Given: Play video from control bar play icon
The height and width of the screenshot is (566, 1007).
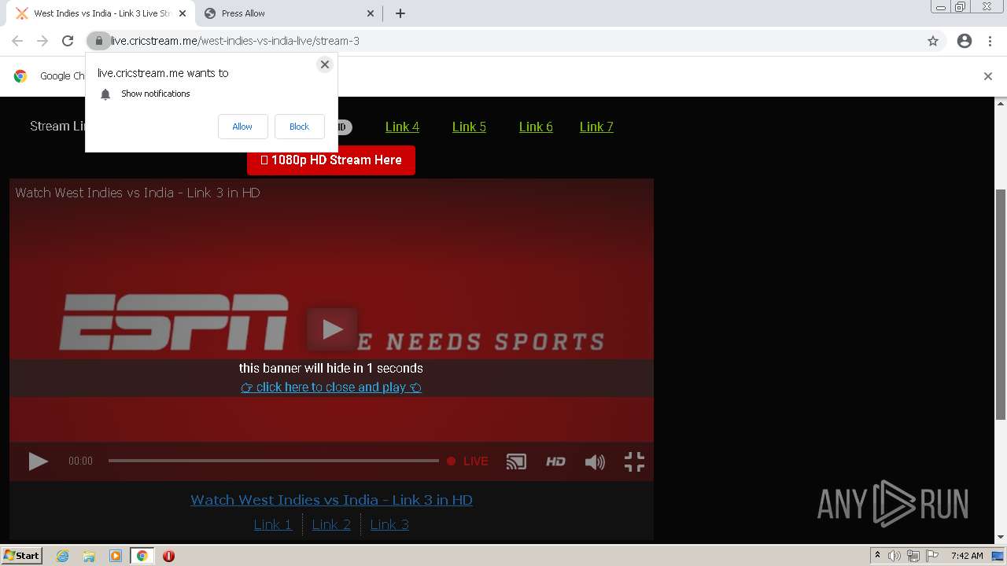Looking at the screenshot, I should (x=38, y=461).
